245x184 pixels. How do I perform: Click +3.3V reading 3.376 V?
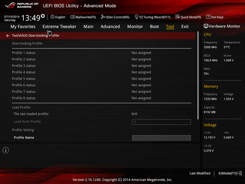point(209,151)
